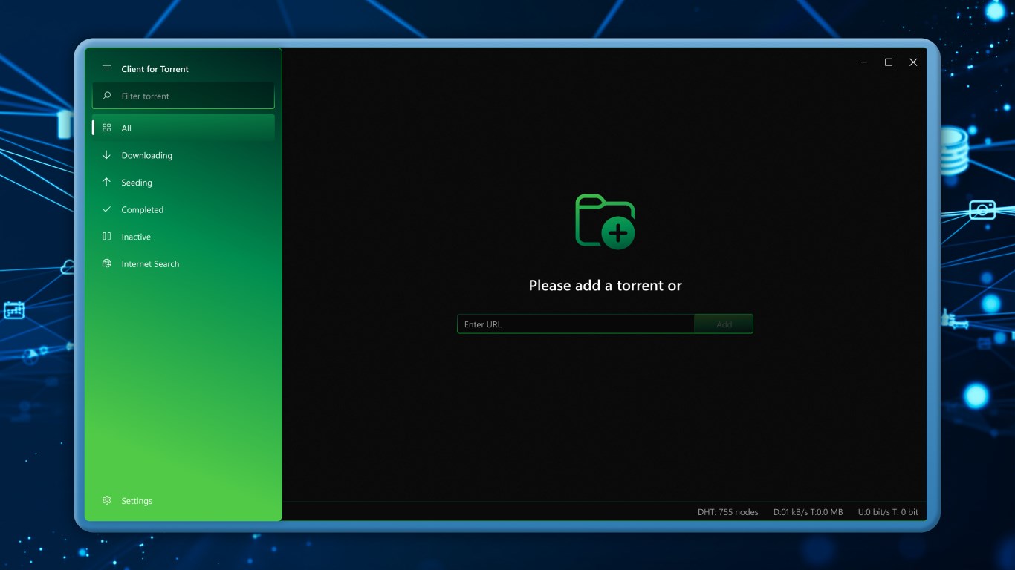Viewport: 1015px width, 570px height.
Task: Open the Inactive torrents view
Action: (184, 237)
